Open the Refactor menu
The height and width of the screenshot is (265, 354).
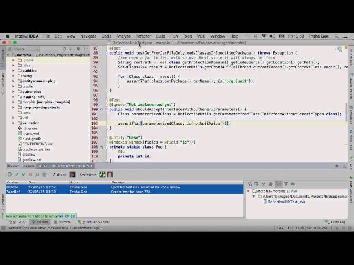pos(143,36)
